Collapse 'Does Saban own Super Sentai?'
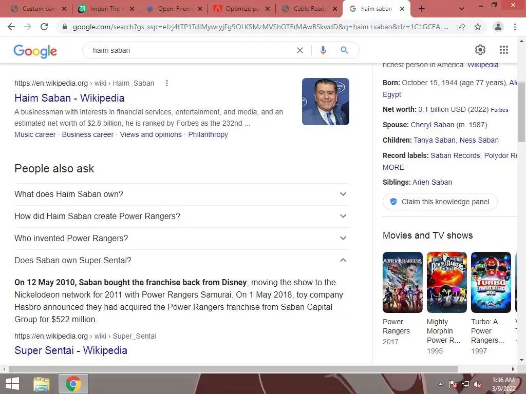526x394 pixels. (182, 260)
